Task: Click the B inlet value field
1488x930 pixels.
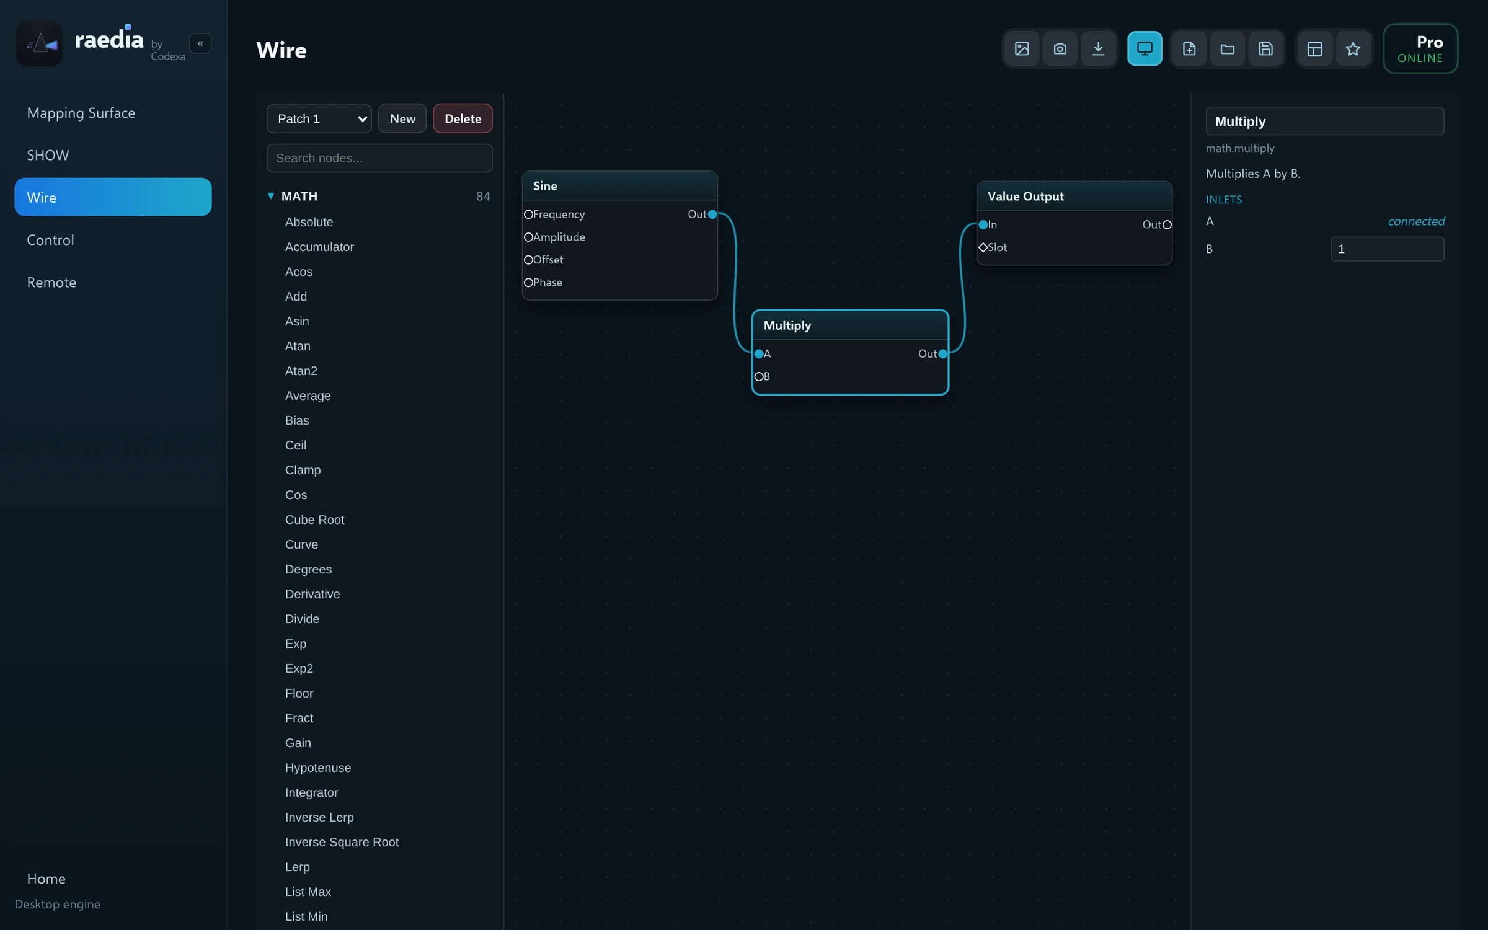Action: (x=1387, y=249)
